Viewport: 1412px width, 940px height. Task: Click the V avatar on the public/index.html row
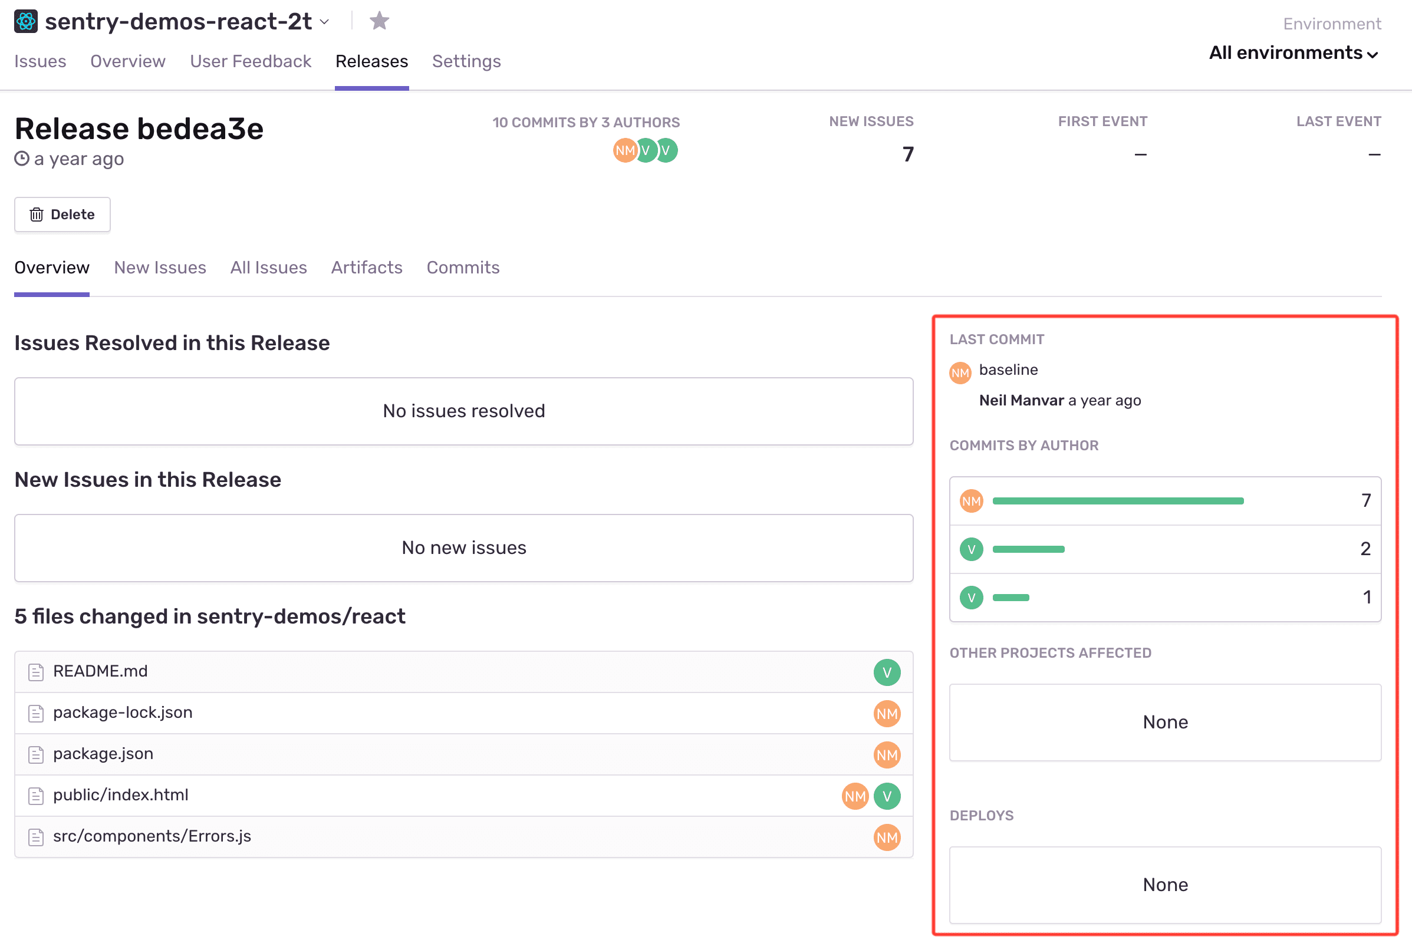[887, 796]
